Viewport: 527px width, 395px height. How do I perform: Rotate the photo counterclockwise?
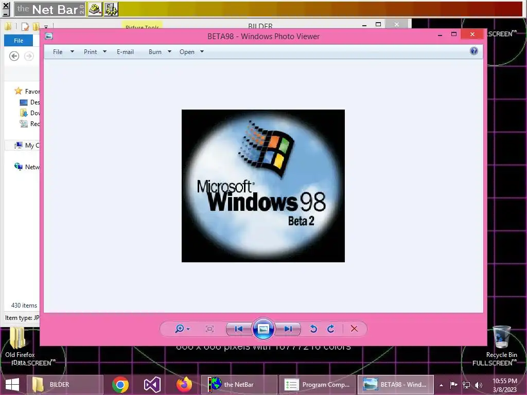click(313, 329)
